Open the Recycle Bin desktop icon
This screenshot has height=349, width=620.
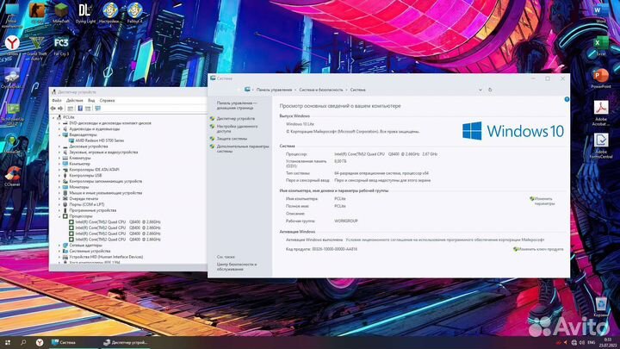pyautogui.click(x=601, y=307)
